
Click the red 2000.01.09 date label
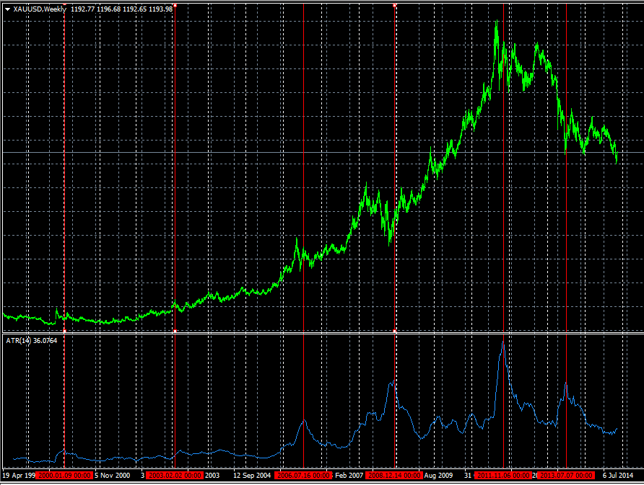[x=64, y=476]
